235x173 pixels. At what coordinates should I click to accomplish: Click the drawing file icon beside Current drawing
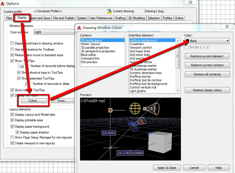click(x=109, y=11)
